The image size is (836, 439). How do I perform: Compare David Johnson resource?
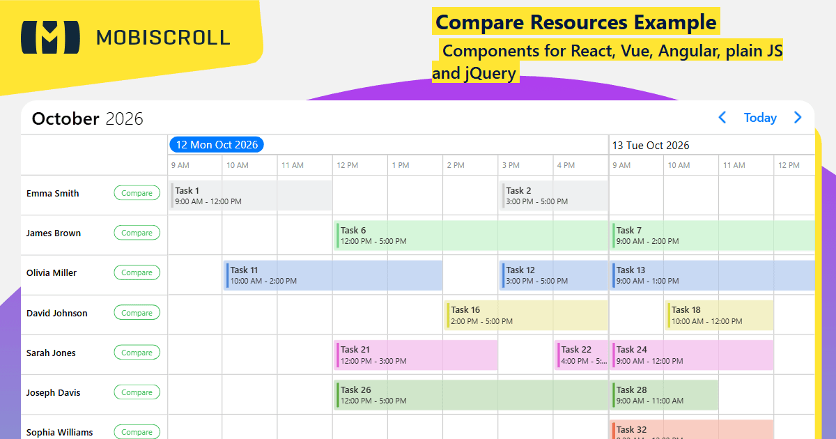pyautogui.click(x=137, y=313)
